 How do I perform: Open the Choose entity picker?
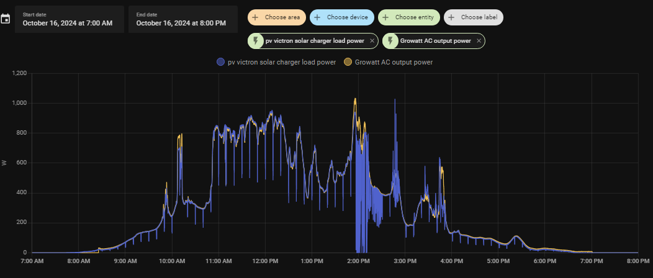pos(410,17)
